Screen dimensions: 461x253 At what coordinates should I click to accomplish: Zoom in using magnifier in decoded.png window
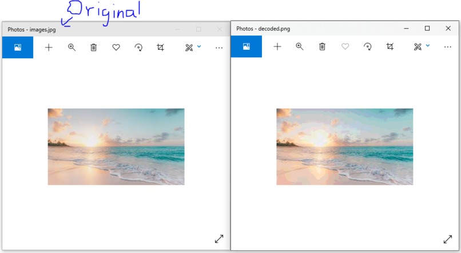coord(300,46)
